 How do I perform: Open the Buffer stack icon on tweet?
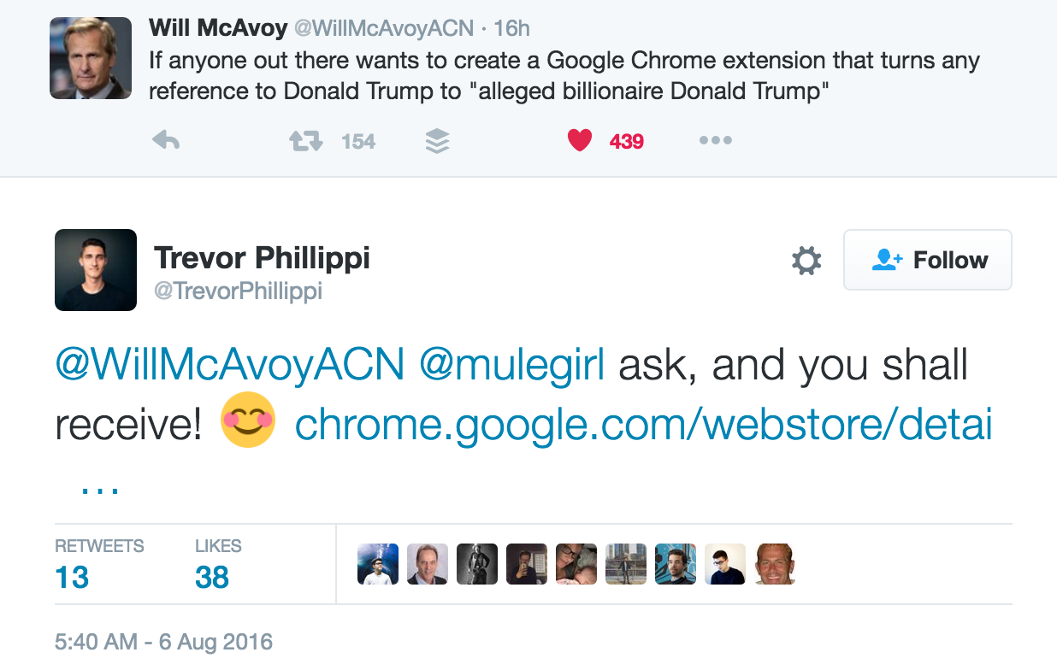(x=437, y=141)
